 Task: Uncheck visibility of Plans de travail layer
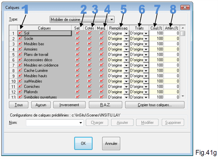pos(20,54)
